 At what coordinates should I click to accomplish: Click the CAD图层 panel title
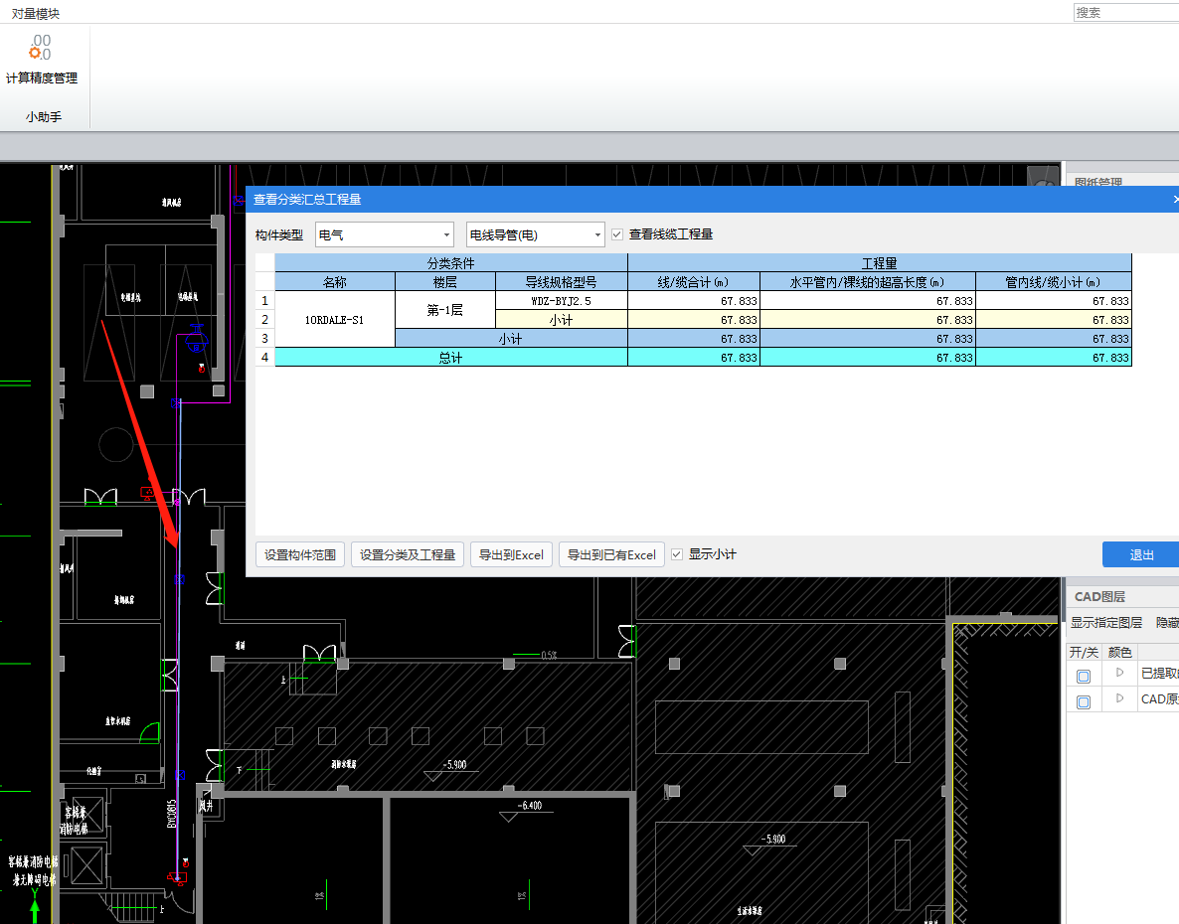pos(1099,596)
